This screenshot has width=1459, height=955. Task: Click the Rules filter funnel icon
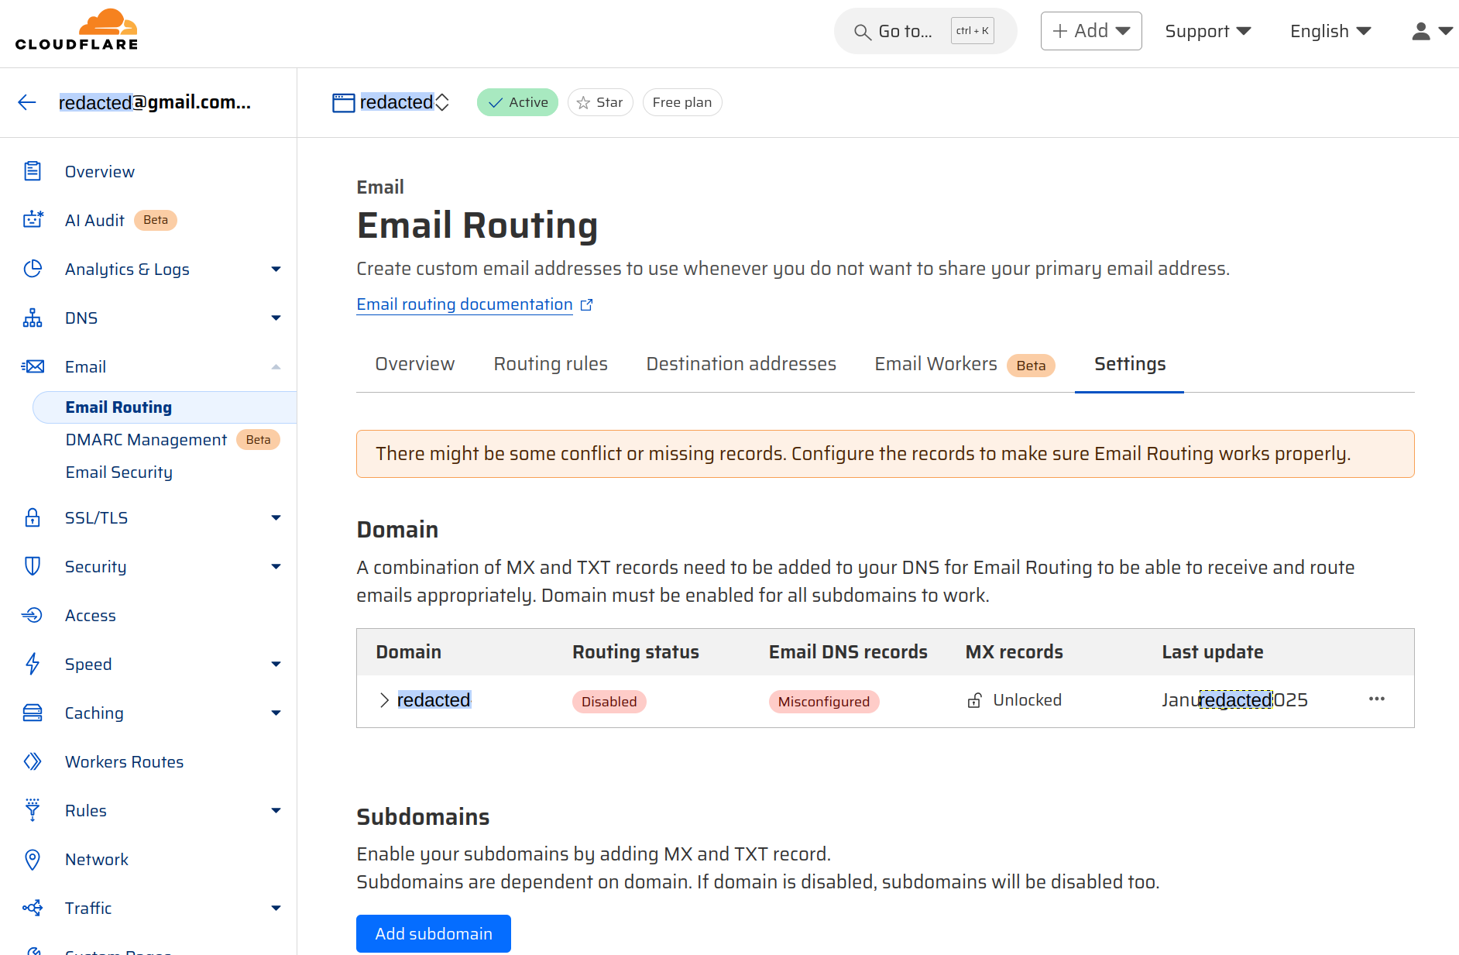pos(33,810)
